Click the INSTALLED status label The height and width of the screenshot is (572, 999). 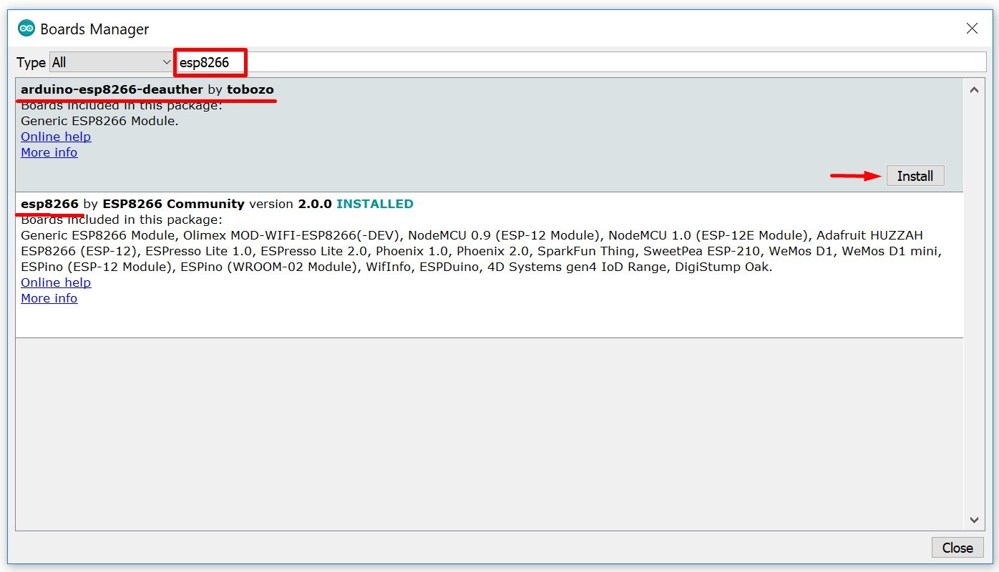[x=374, y=204]
